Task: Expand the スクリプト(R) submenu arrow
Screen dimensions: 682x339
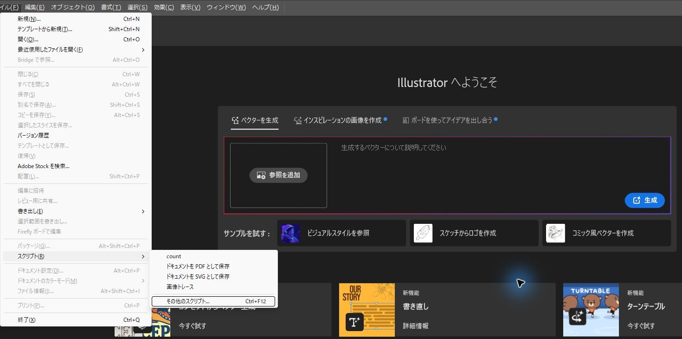Action: 143,256
